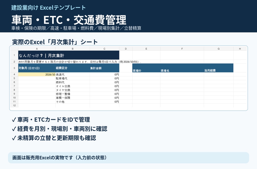Click the '実際のExcel「月次集計」シート' section heading
The width and height of the screenshot is (257, 169).
coord(55,42)
